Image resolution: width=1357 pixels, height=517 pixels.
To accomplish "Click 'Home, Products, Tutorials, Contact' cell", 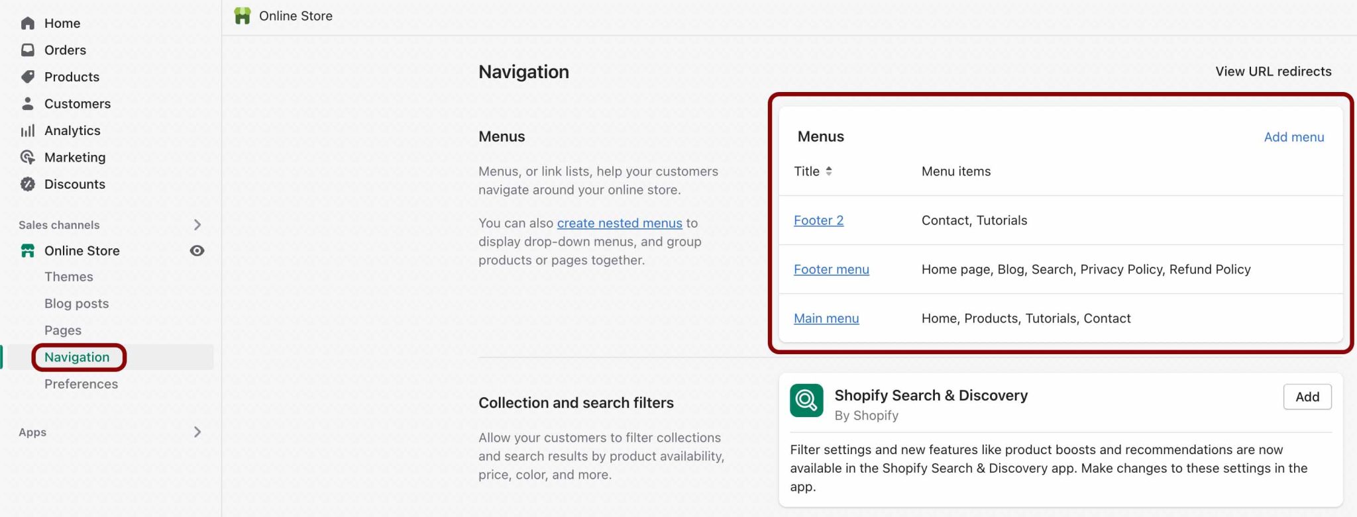I will click(1026, 318).
